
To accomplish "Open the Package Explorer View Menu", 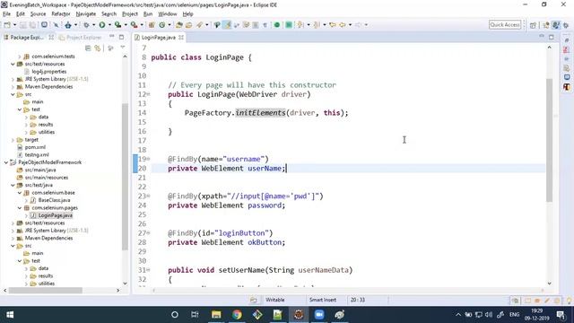I will [123, 48].
